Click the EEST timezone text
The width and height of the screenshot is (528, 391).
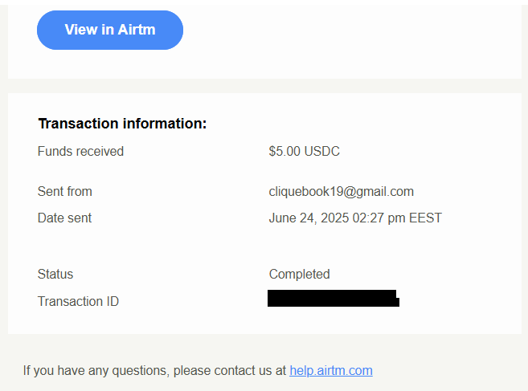(x=425, y=218)
